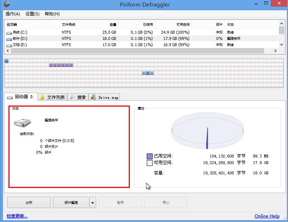
Task: Click the large hard disk icon in status panel
Action: [22, 123]
